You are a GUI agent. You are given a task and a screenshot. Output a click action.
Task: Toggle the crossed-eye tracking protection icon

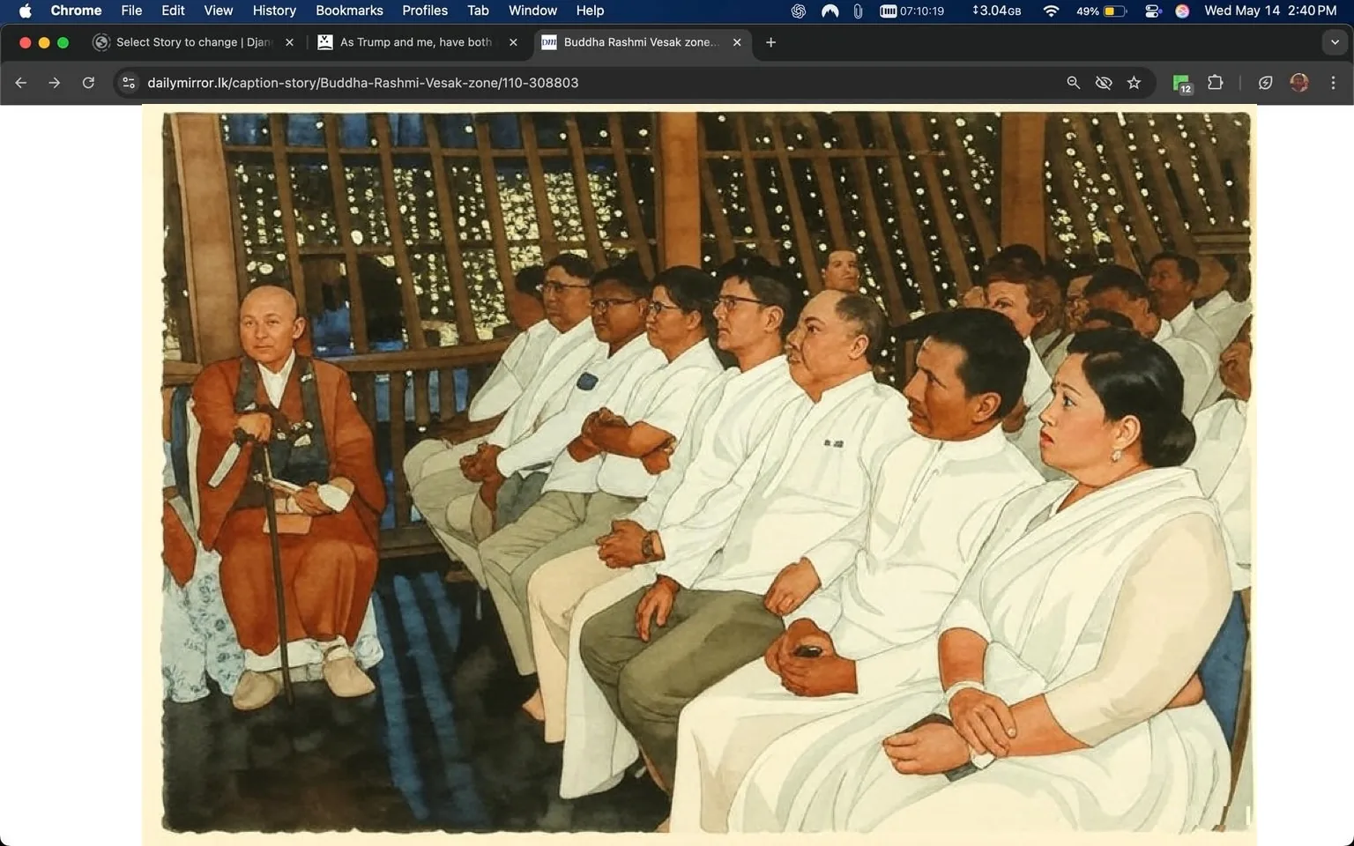(1103, 83)
